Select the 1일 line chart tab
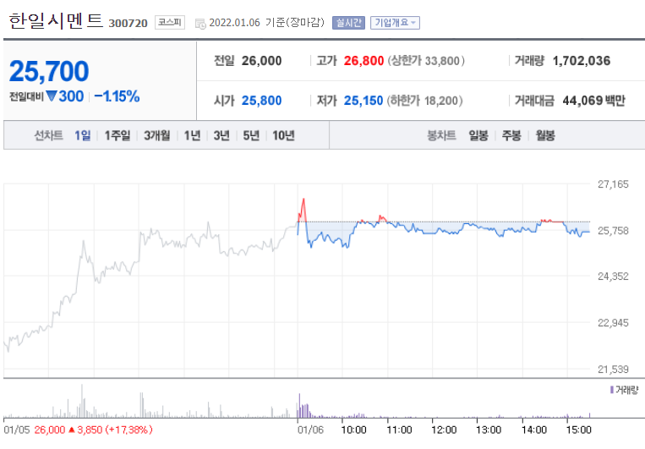645x449 pixels. pyautogui.click(x=82, y=135)
